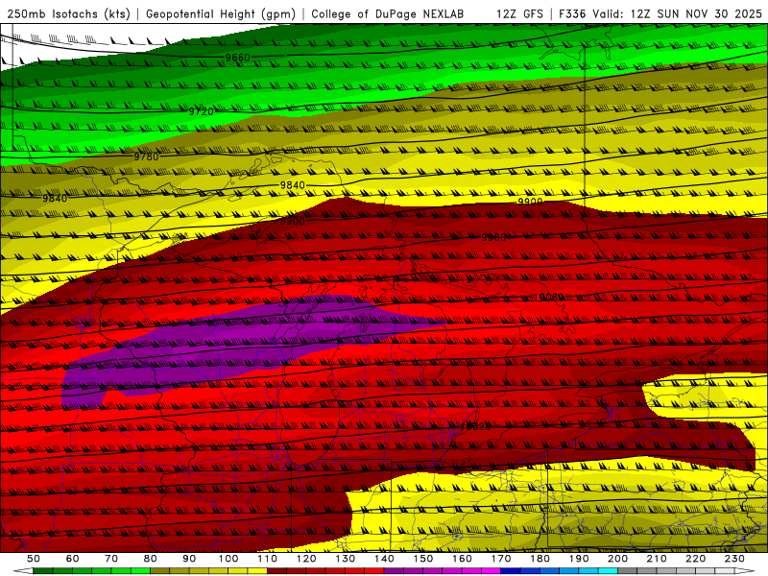Click the magenta swatch just before 170
The height and width of the screenshot is (576, 768).
[x=491, y=571]
